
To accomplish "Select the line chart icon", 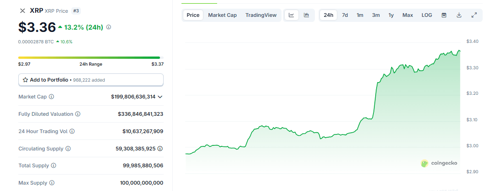I will [291, 15].
